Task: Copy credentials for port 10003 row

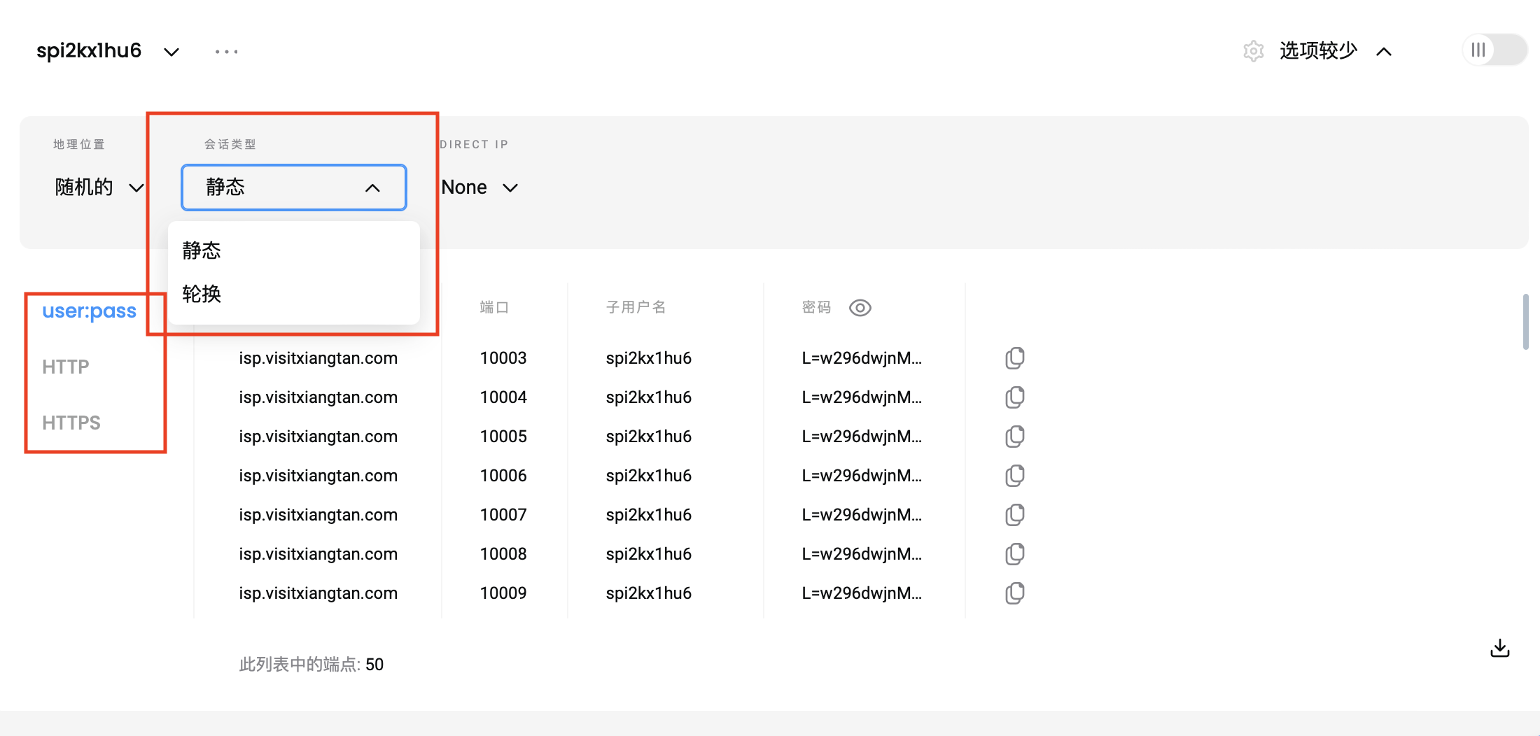Action: (1015, 358)
